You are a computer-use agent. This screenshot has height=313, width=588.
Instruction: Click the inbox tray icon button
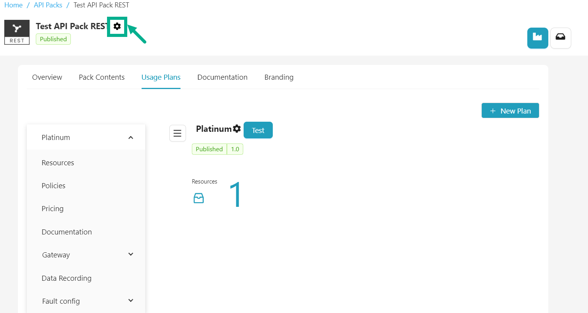560,38
